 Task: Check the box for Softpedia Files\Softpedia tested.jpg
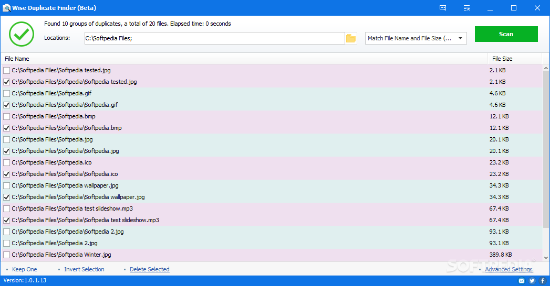[6, 70]
